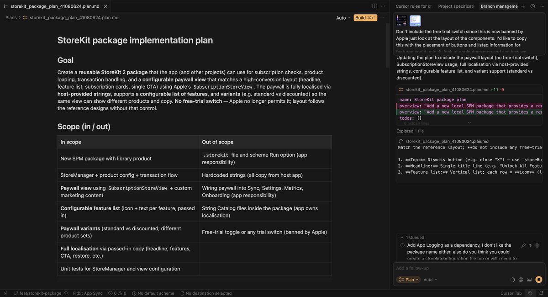Click the cloud publish icon beside branch
Screen dimensions: 548x297
(66, 293)
